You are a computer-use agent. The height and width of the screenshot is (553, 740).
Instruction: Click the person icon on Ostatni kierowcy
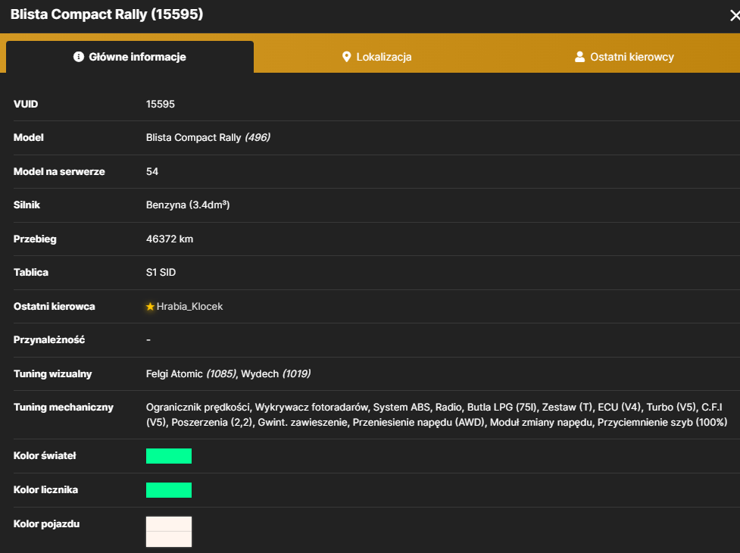pyautogui.click(x=579, y=57)
